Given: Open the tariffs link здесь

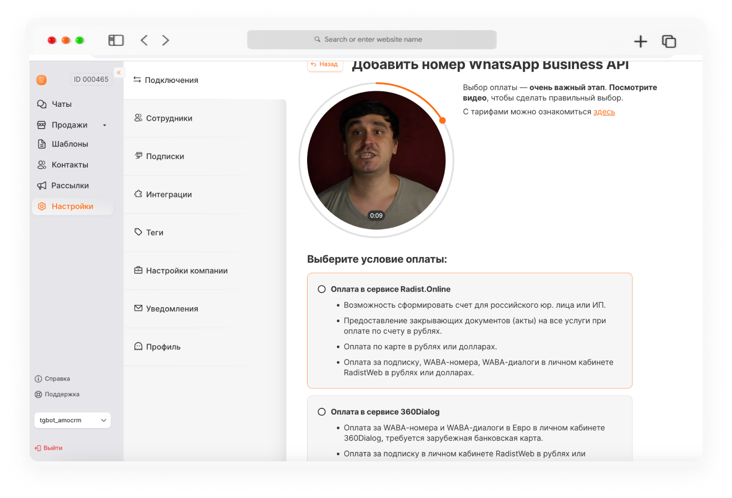Looking at the screenshot, I should point(604,112).
